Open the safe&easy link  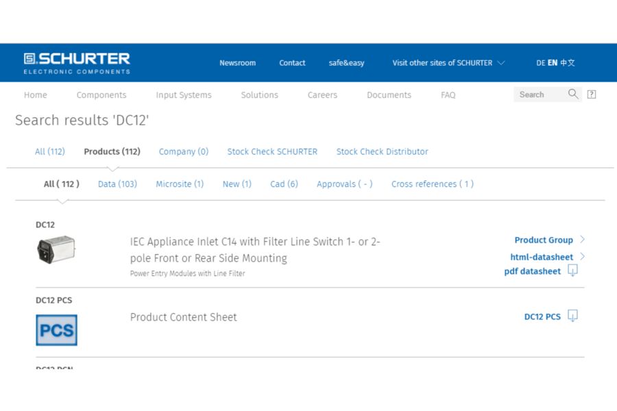[x=346, y=63]
